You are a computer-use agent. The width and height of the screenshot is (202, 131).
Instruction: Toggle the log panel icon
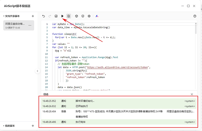69,16
